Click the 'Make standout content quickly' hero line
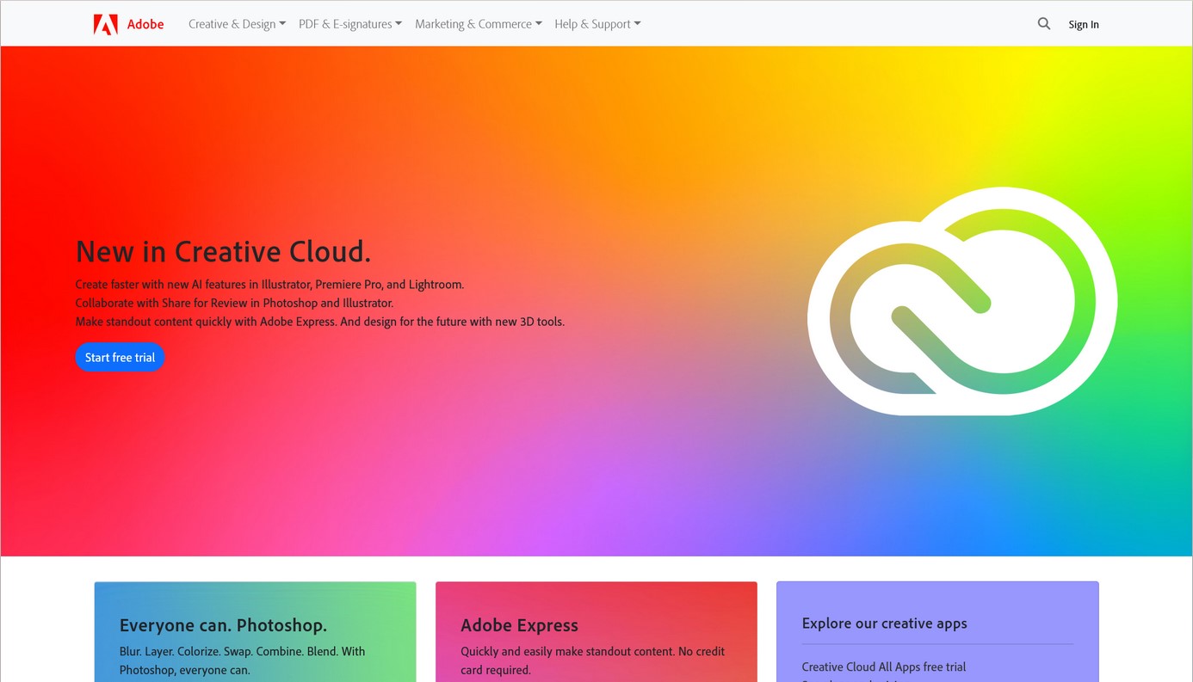The width and height of the screenshot is (1193, 682). pyautogui.click(x=319, y=322)
